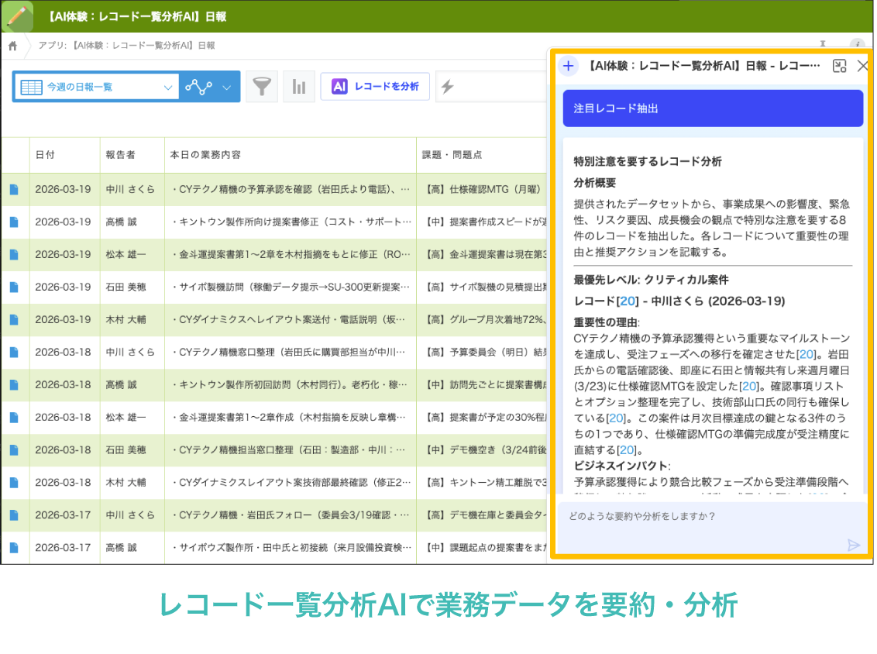
Task: Expand the chevron next to graph icon
Action: click(226, 88)
